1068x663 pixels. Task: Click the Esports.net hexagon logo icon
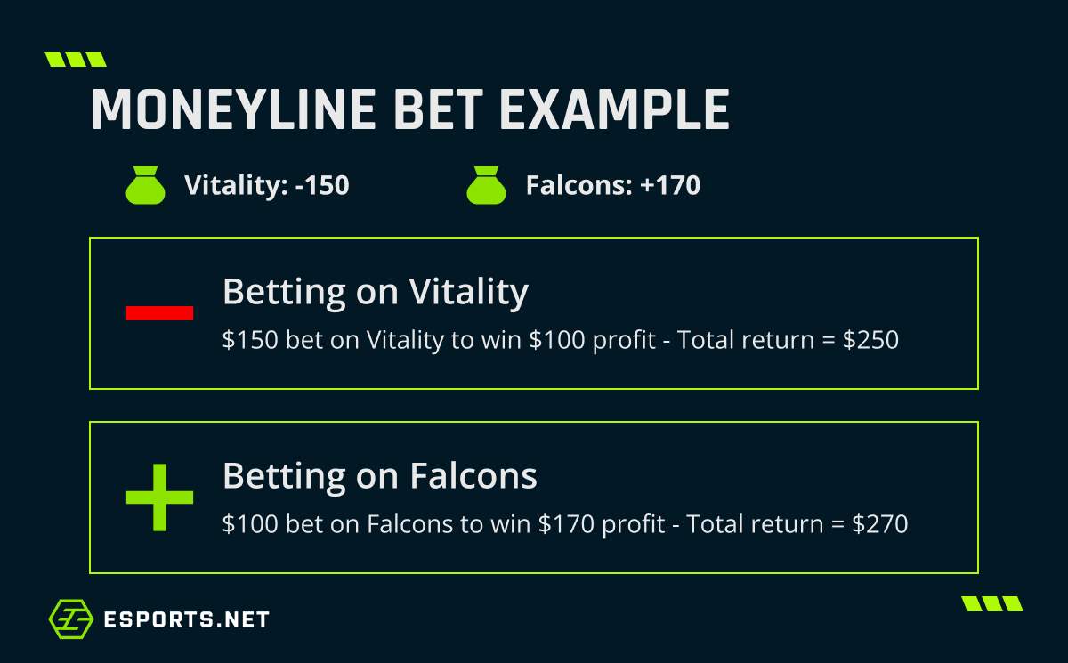tap(73, 619)
